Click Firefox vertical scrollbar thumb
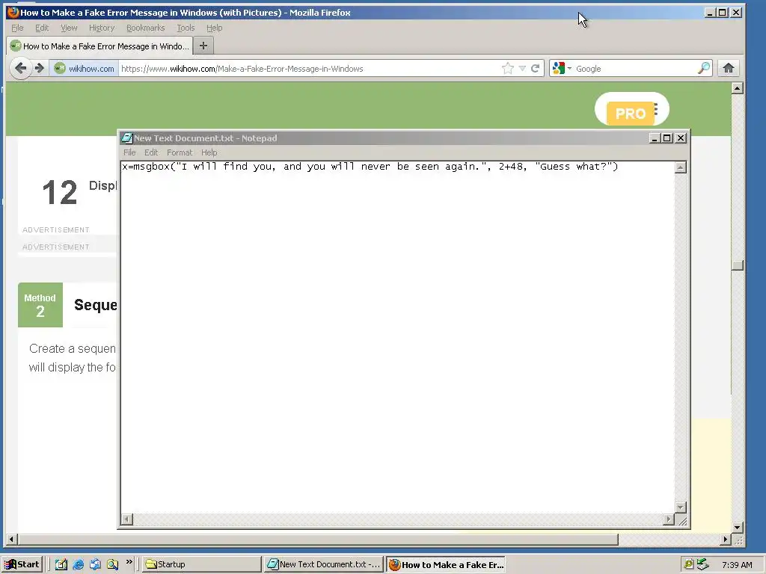Viewport: 766px width, 574px height. click(x=738, y=265)
